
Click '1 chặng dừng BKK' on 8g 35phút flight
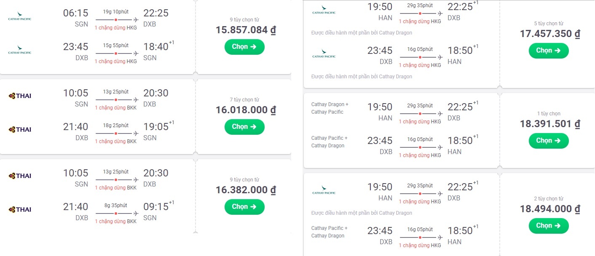115,221
